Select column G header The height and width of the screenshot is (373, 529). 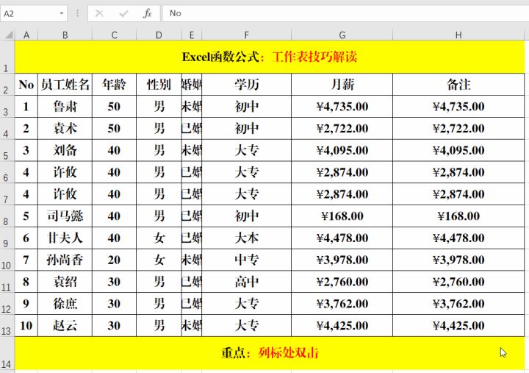pyautogui.click(x=342, y=35)
